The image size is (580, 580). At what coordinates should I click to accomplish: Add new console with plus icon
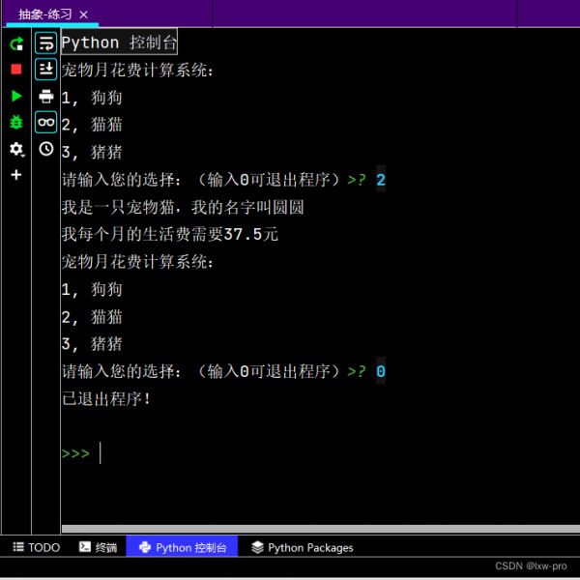point(16,175)
